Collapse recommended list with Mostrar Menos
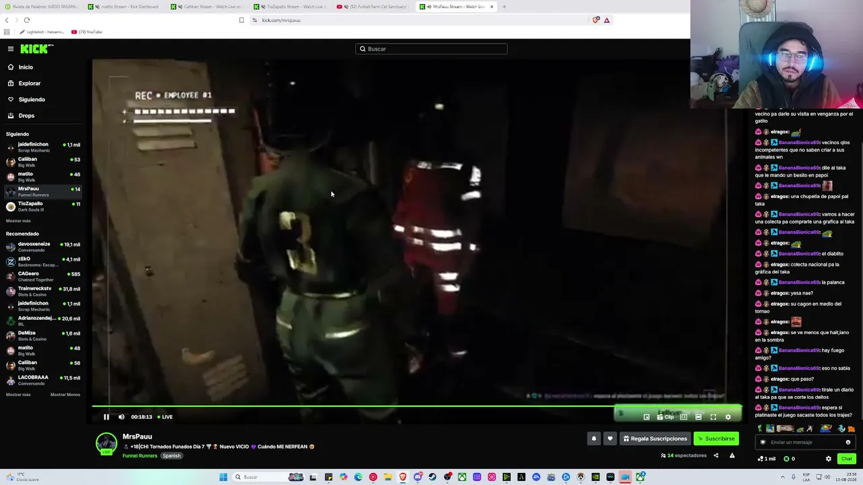The width and height of the screenshot is (863, 485). pyautogui.click(x=65, y=395)
